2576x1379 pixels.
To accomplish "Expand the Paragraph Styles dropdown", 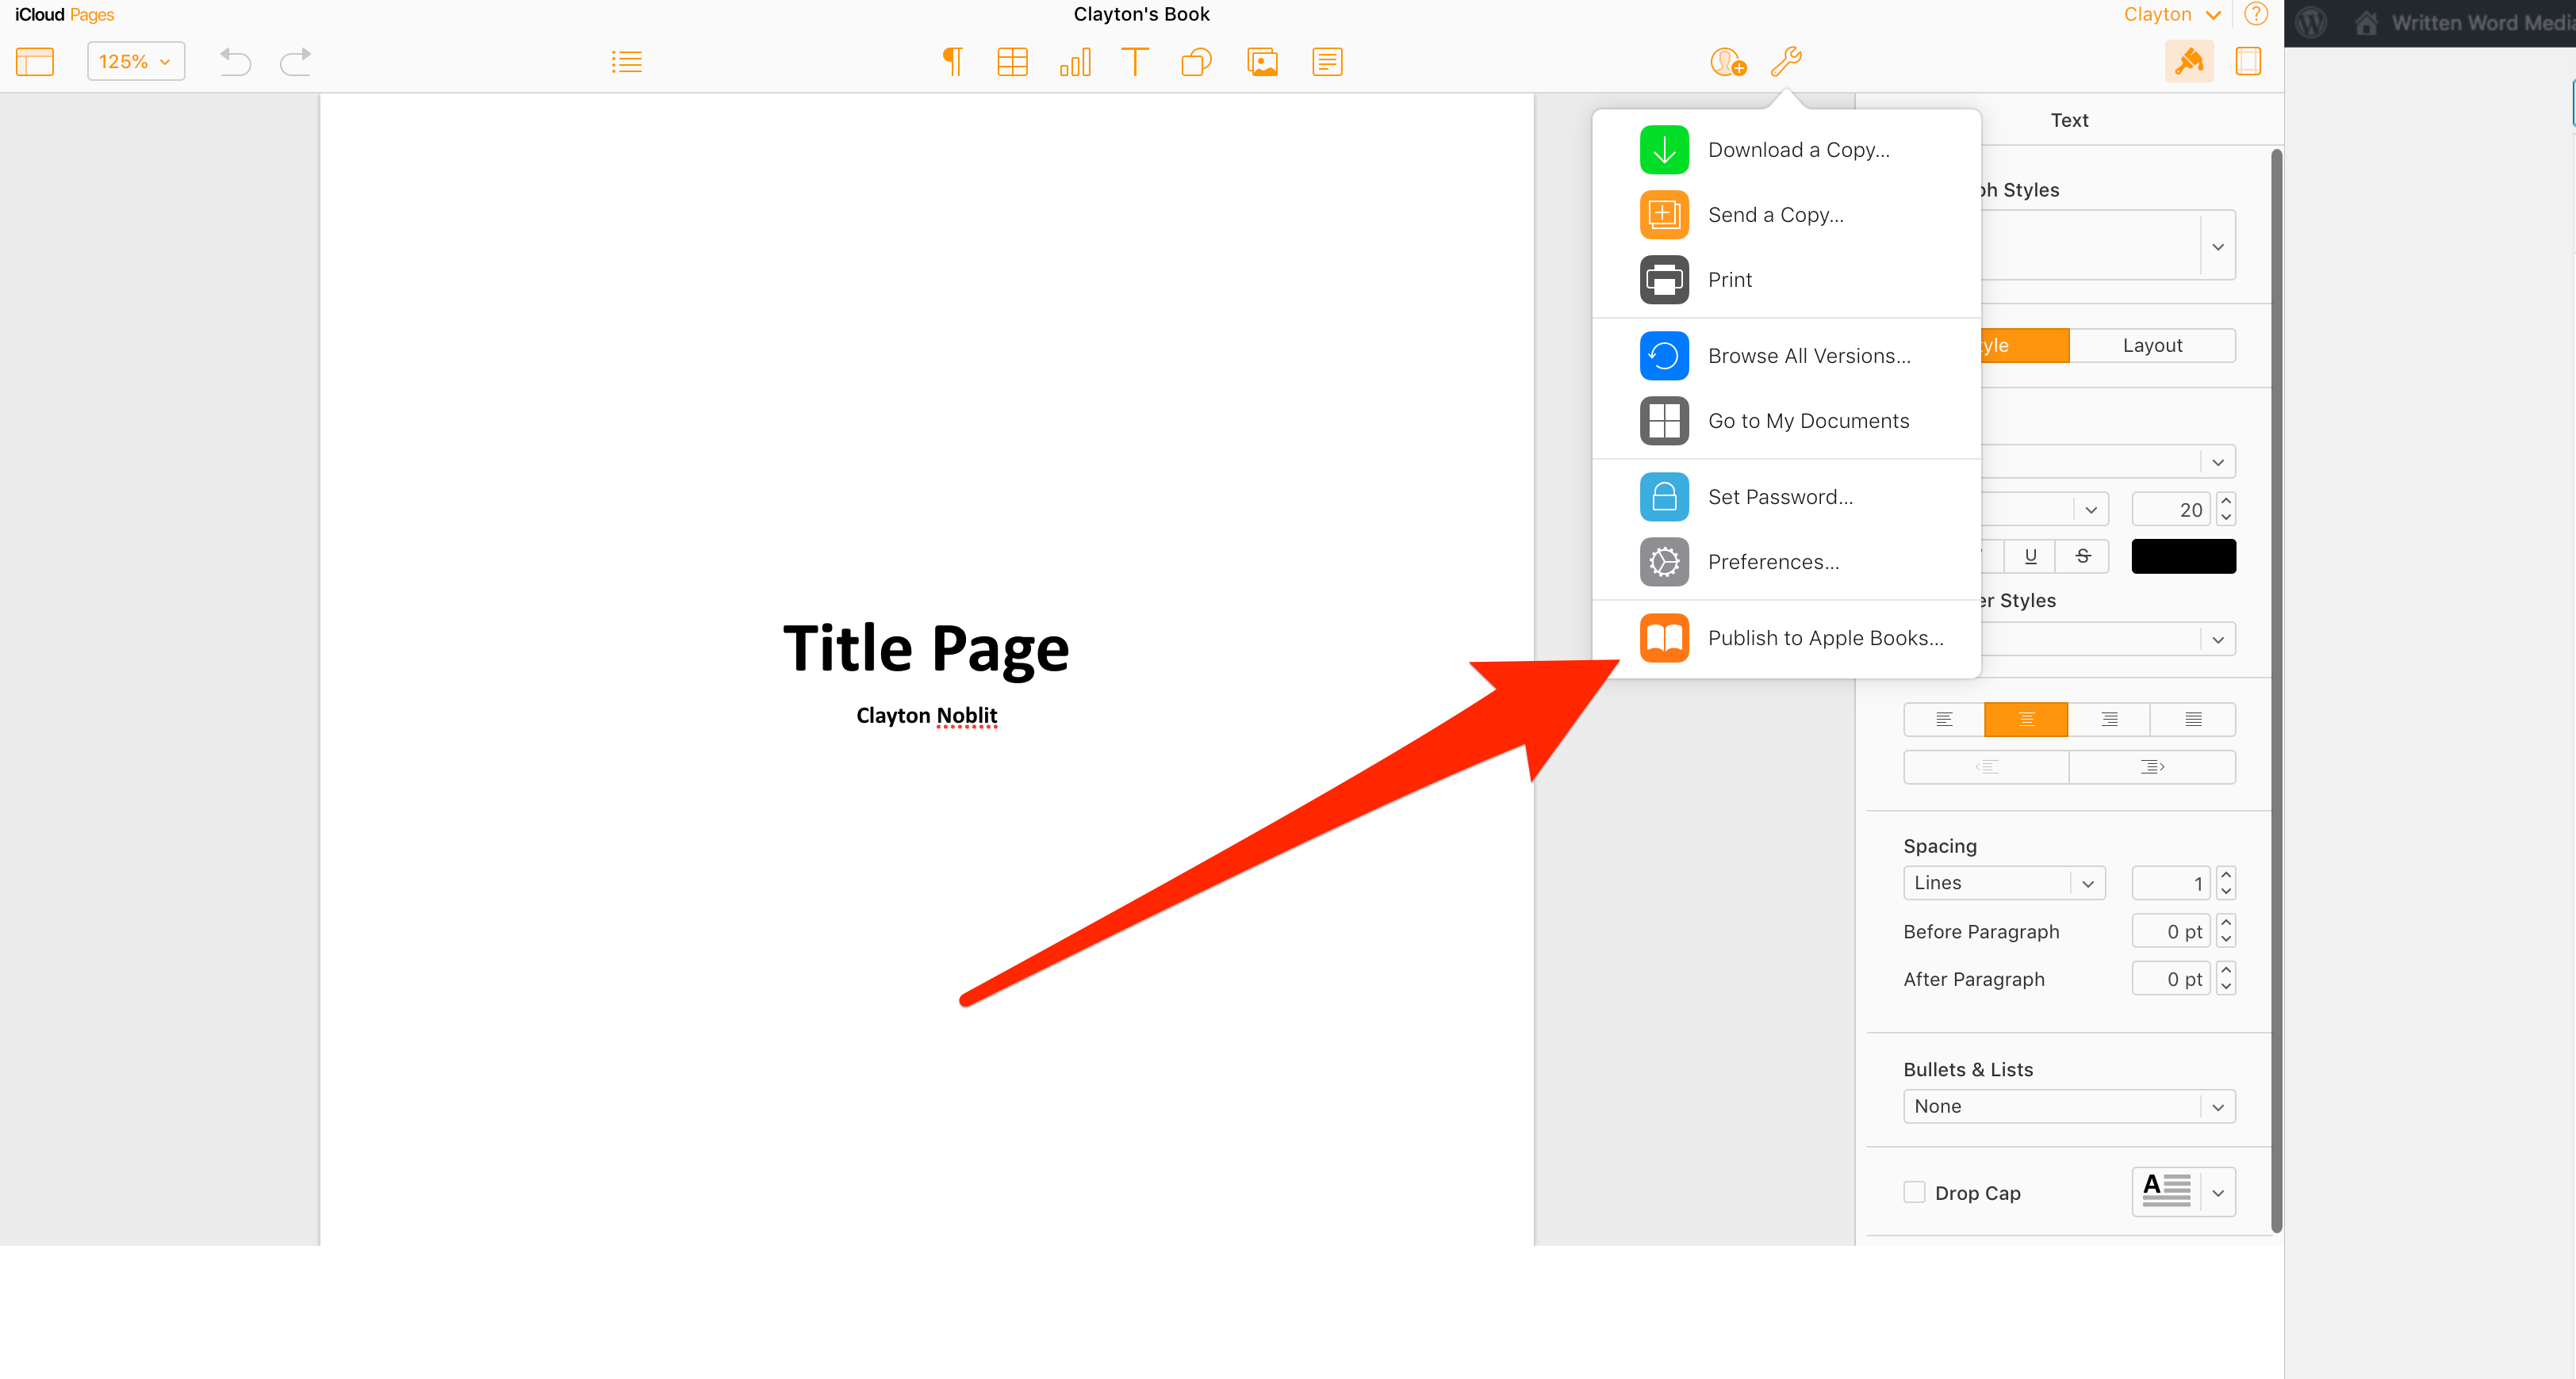I will coord(2217,246).
